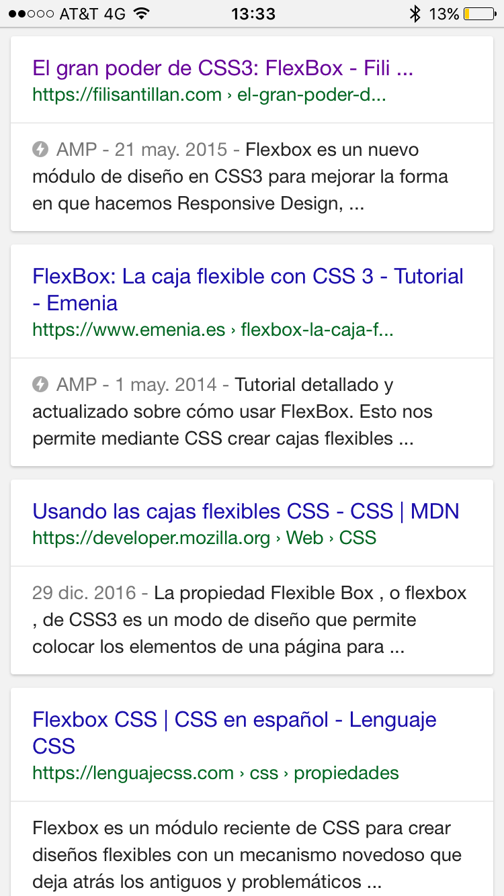Viewport: 504px width, 896px height.
Task: Tap the battery icon in status bar
Action: pos(478,14)
